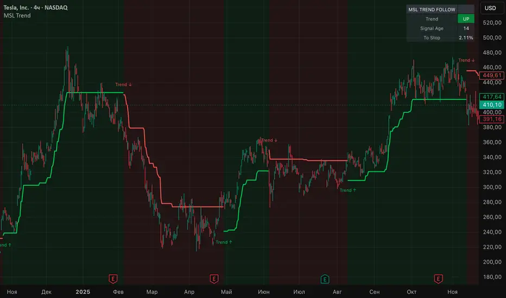Viewport: 506px width, 298px height.
Task: Click the Апр label on time axis
Action: [189, 292]
